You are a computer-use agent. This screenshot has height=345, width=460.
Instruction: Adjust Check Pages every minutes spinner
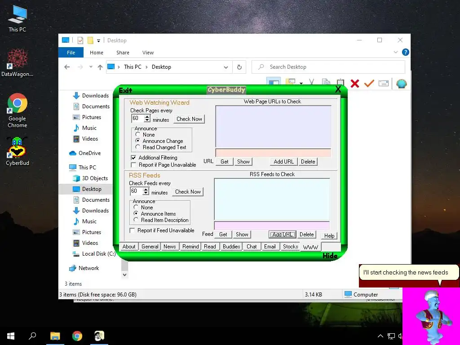[147, 118]
